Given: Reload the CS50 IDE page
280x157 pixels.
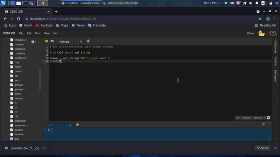Looking at the screenshot, I should pyautogui.click(x=18, y=19).
